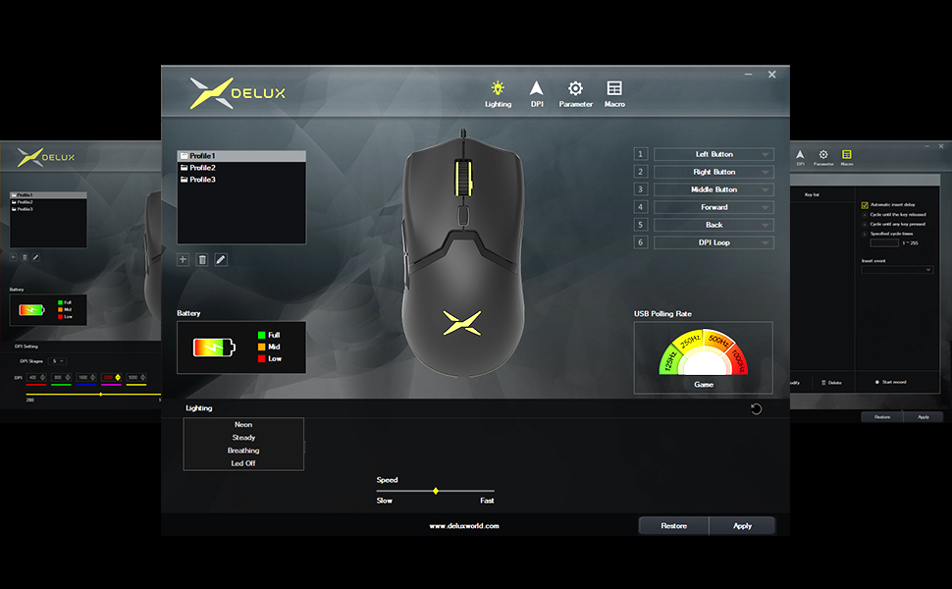Click trash icon in left background window
The height and width of the screenshot is (589, 952).
coord(25,257)
